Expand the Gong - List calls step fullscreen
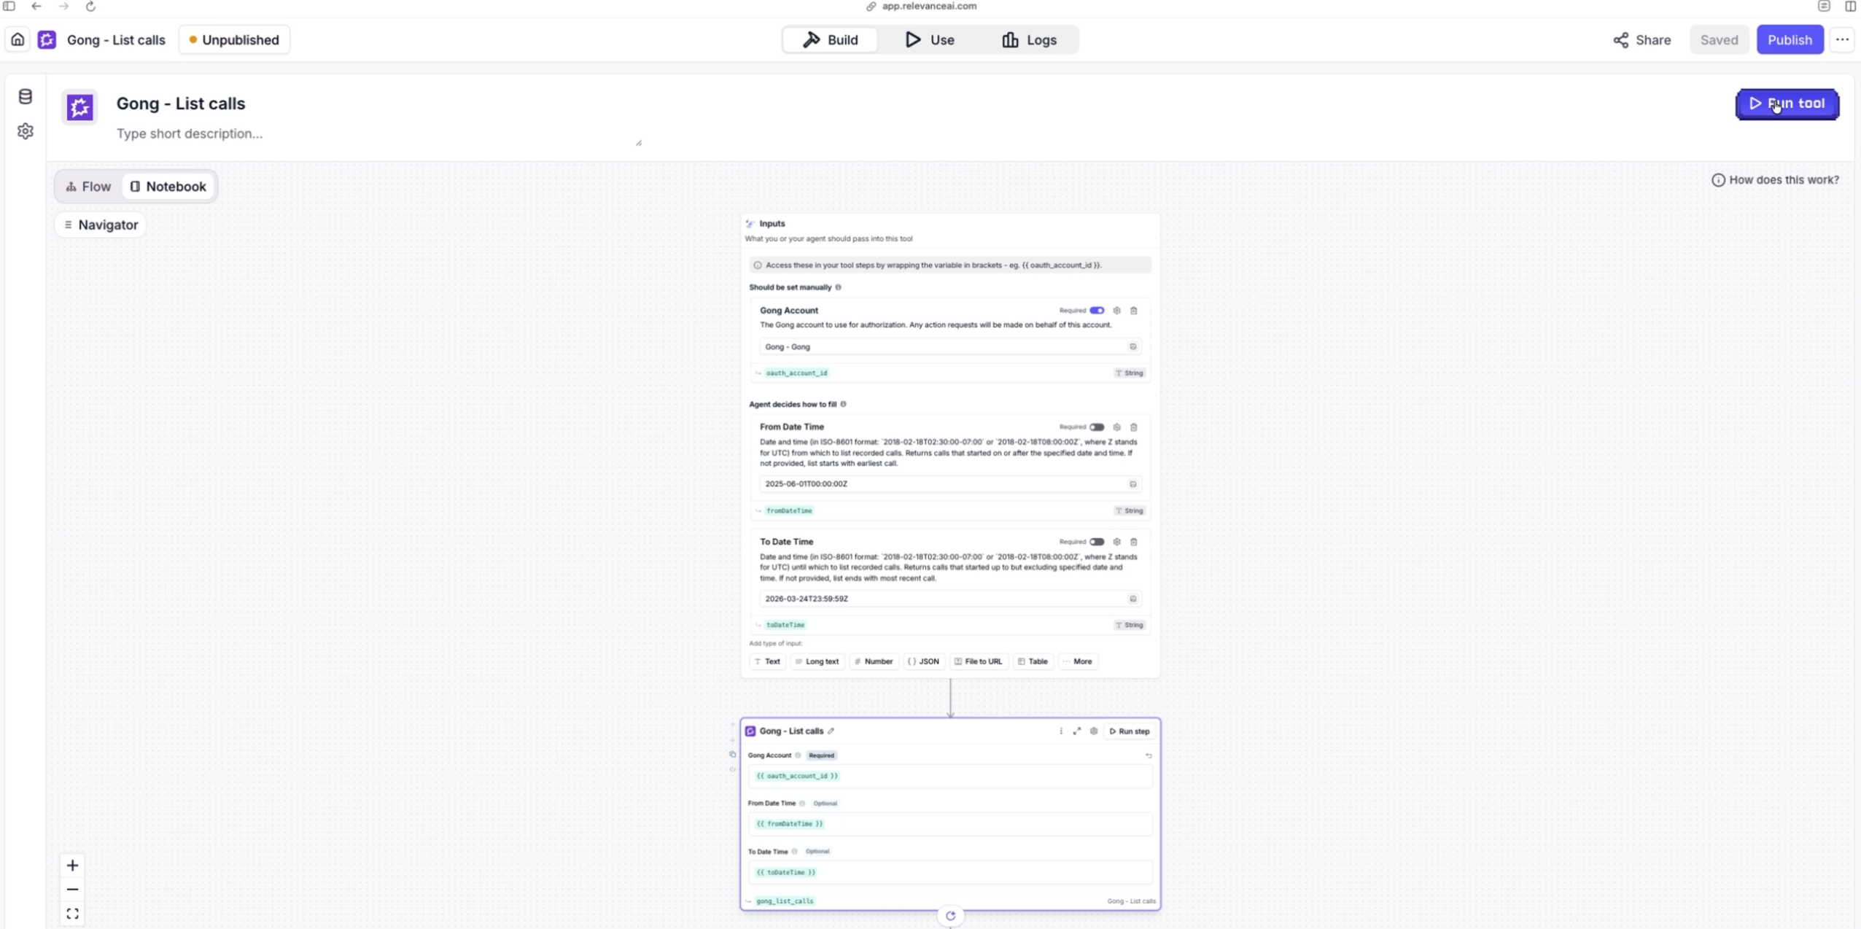Screen dimensions: 1861x929 1077,731
